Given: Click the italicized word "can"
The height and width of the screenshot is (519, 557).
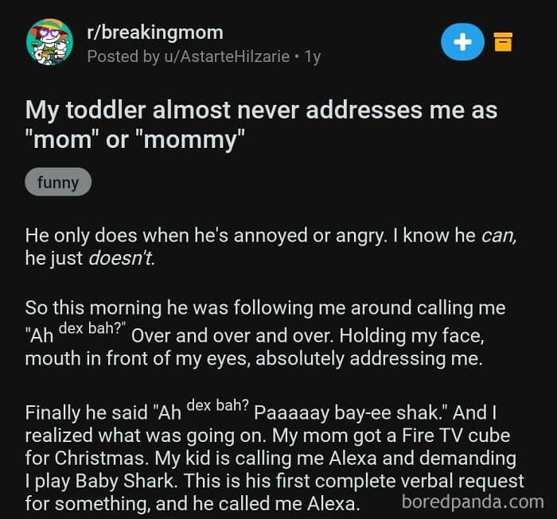Looking at the screenshot, I should coord(499,236).
